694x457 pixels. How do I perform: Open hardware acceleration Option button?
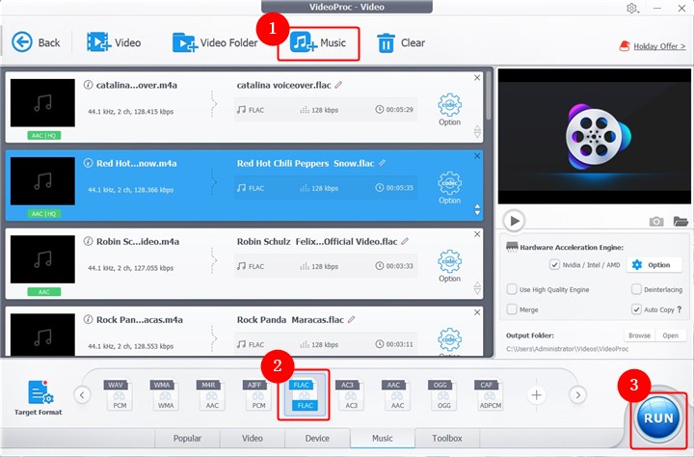[654, 265]
